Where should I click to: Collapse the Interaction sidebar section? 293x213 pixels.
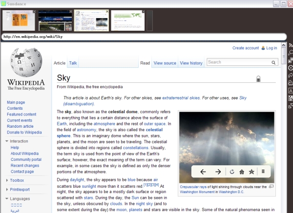point(7,141)
